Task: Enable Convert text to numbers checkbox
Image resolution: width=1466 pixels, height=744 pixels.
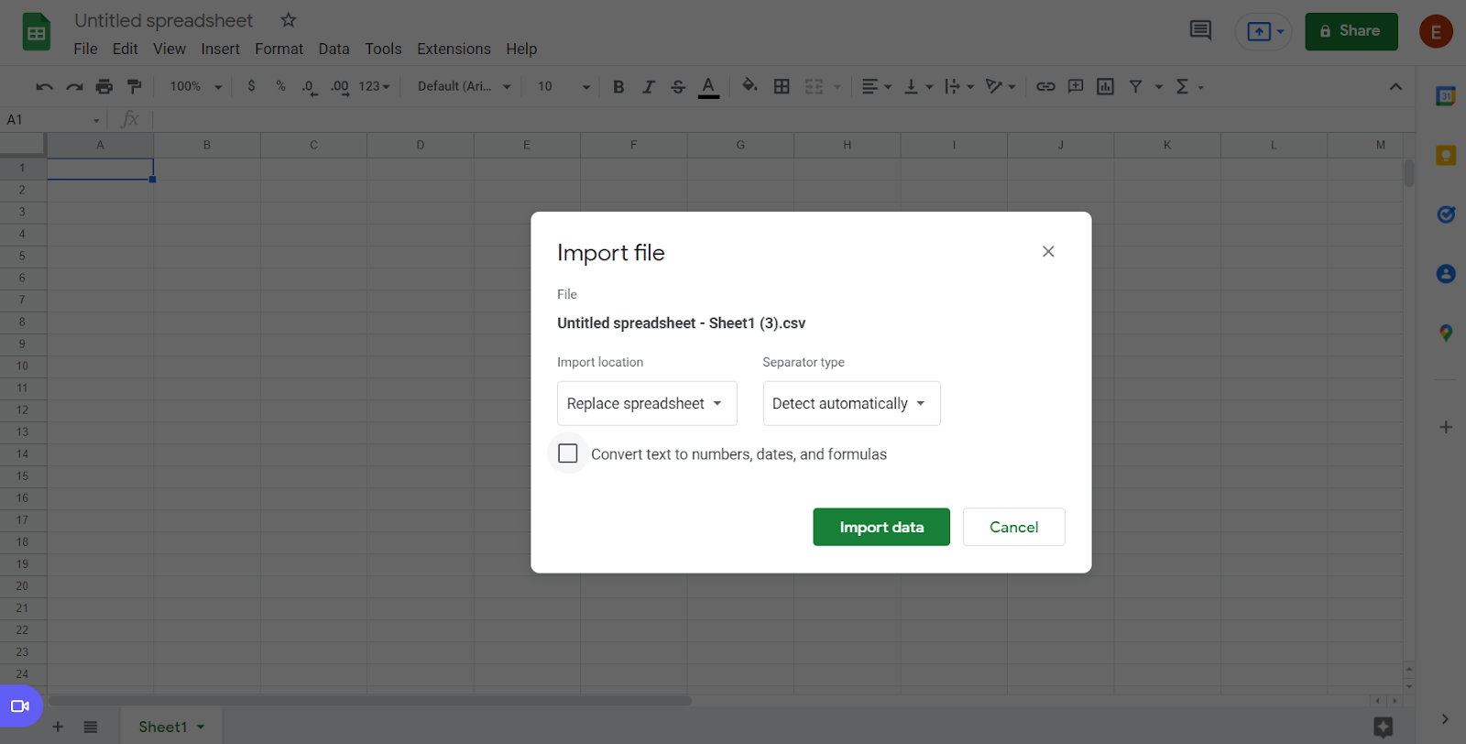Action: point(568,454)
